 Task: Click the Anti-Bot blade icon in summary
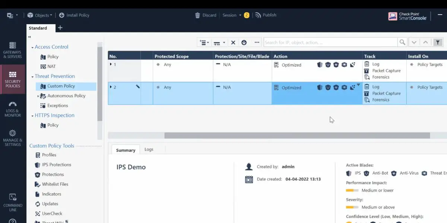pos(367,173)
